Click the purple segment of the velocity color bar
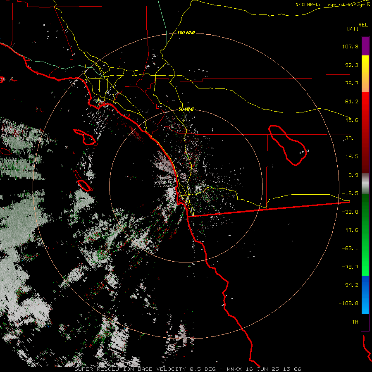Viewport: 372px width, 372px height. pyautogui.click(x=365, y=46)
